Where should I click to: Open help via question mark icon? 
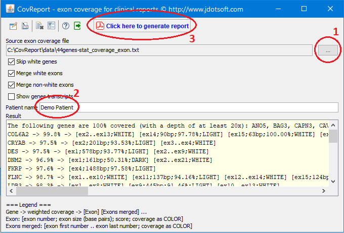pos(66,26)
